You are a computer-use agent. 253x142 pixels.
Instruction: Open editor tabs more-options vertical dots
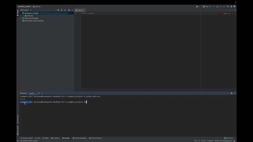tap(235, 10)
